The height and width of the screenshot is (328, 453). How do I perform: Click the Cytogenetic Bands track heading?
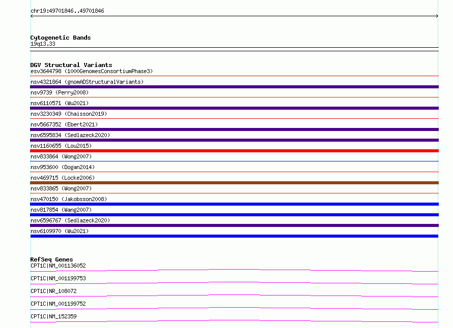[61, 38]
